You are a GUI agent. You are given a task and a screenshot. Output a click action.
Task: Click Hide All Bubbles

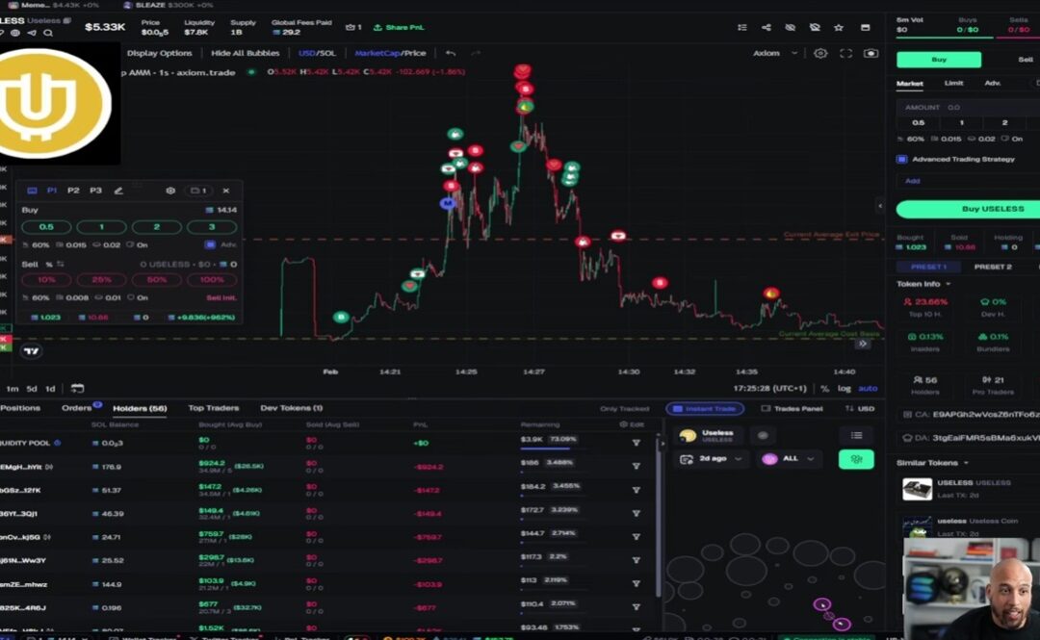pos(245,53)
